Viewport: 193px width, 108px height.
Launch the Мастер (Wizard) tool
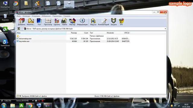(x=72, y=22)
